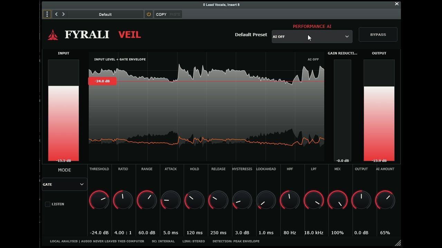Click the RATIO knob
Viewport: 442px width, 248px height.
coord(123,200)
